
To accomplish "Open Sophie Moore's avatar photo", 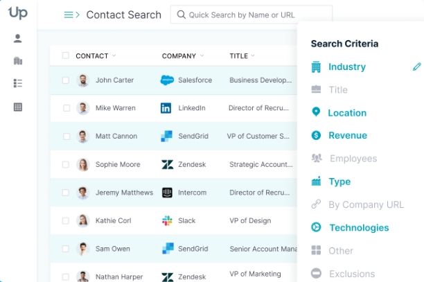I will [x=82, y=164].
